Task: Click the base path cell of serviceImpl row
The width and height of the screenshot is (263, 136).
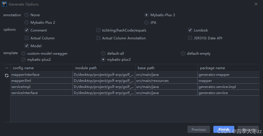Action: pos(166,87)
